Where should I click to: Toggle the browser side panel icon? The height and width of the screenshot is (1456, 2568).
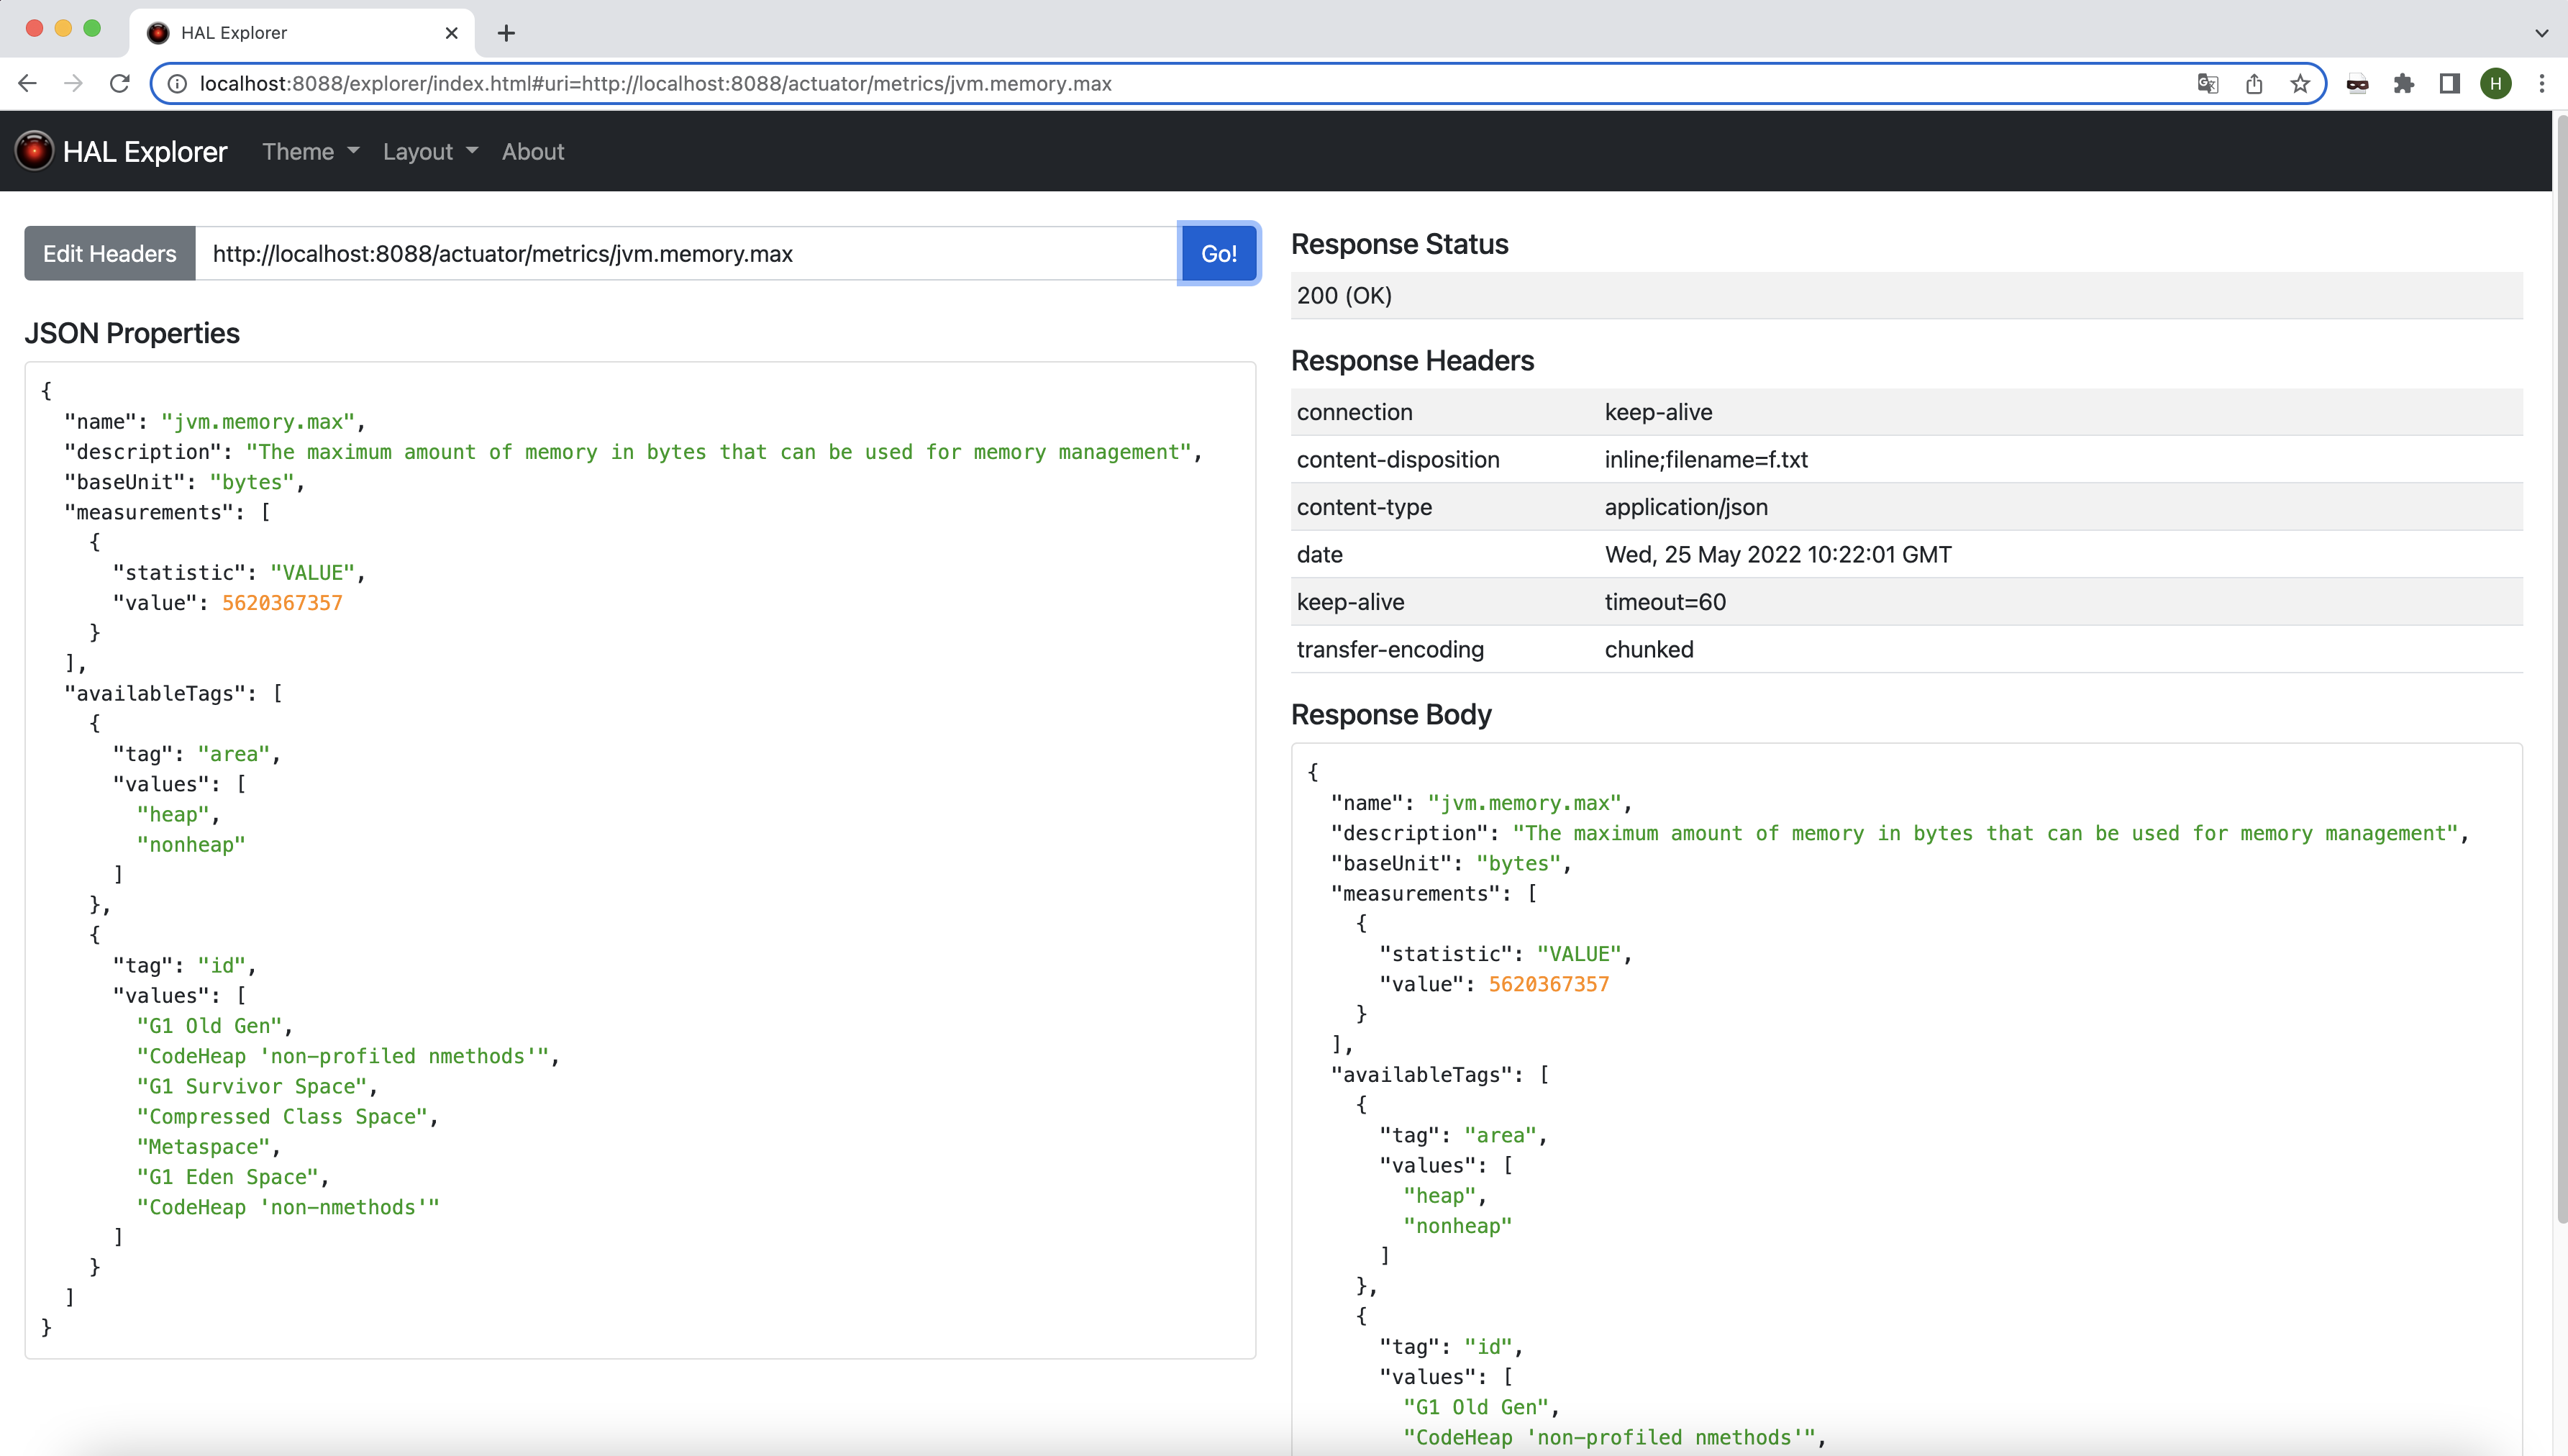pyautogui.click(x=2449, y=83)
